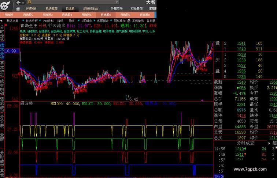Switch to the 自选股7 watchlist tab
277x178 pixels.
pyautogui.click(x=125, y=15)
